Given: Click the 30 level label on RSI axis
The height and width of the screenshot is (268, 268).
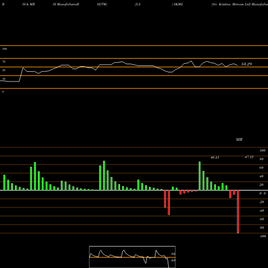Looking at the screenshot, I should point(4,79).
